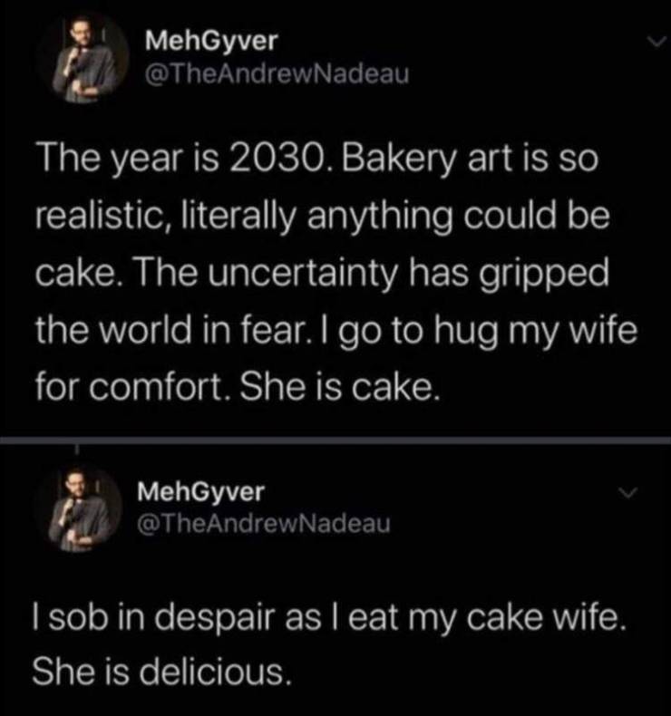This screenshot has width=671, height=716.
Task: Expand the first tweet's chevron options menu
Action: [658, 42]
